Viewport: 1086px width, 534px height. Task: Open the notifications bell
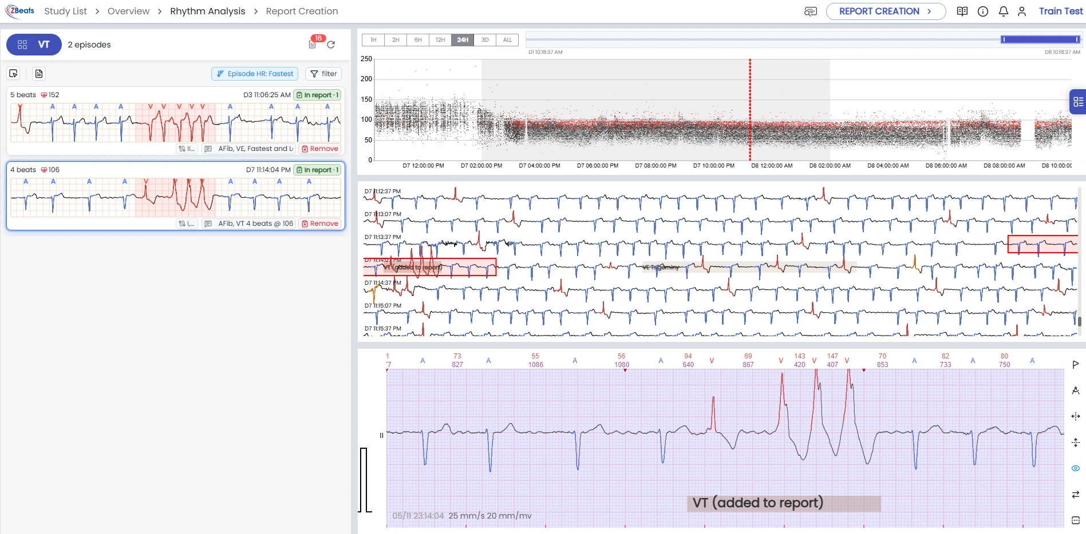[1003, 11]
